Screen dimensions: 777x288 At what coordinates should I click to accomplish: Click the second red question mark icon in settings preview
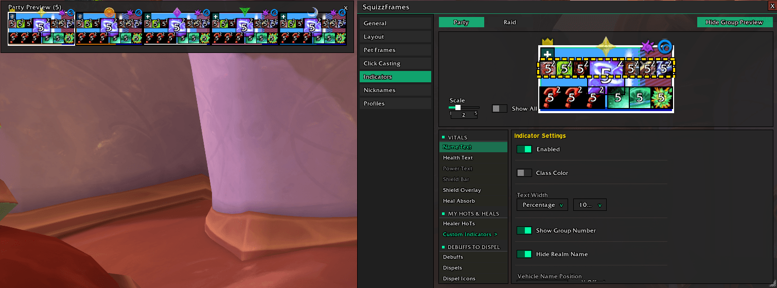(x=572, y=97)
